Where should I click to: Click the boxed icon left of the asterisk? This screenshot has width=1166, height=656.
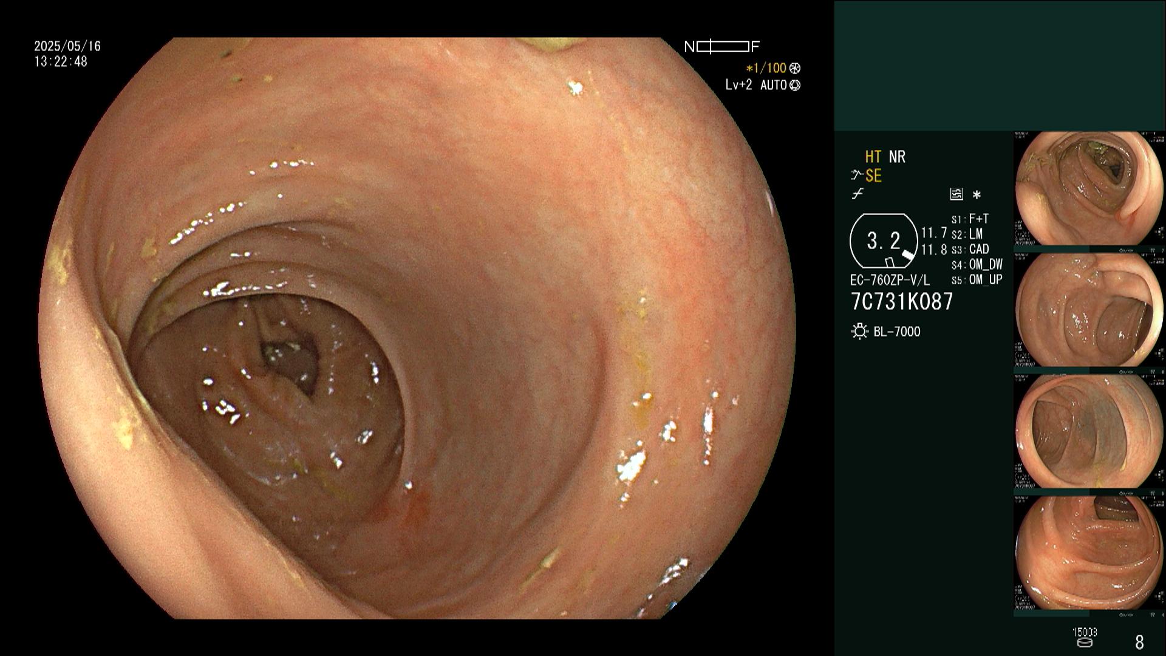click(x=956, y=194)
